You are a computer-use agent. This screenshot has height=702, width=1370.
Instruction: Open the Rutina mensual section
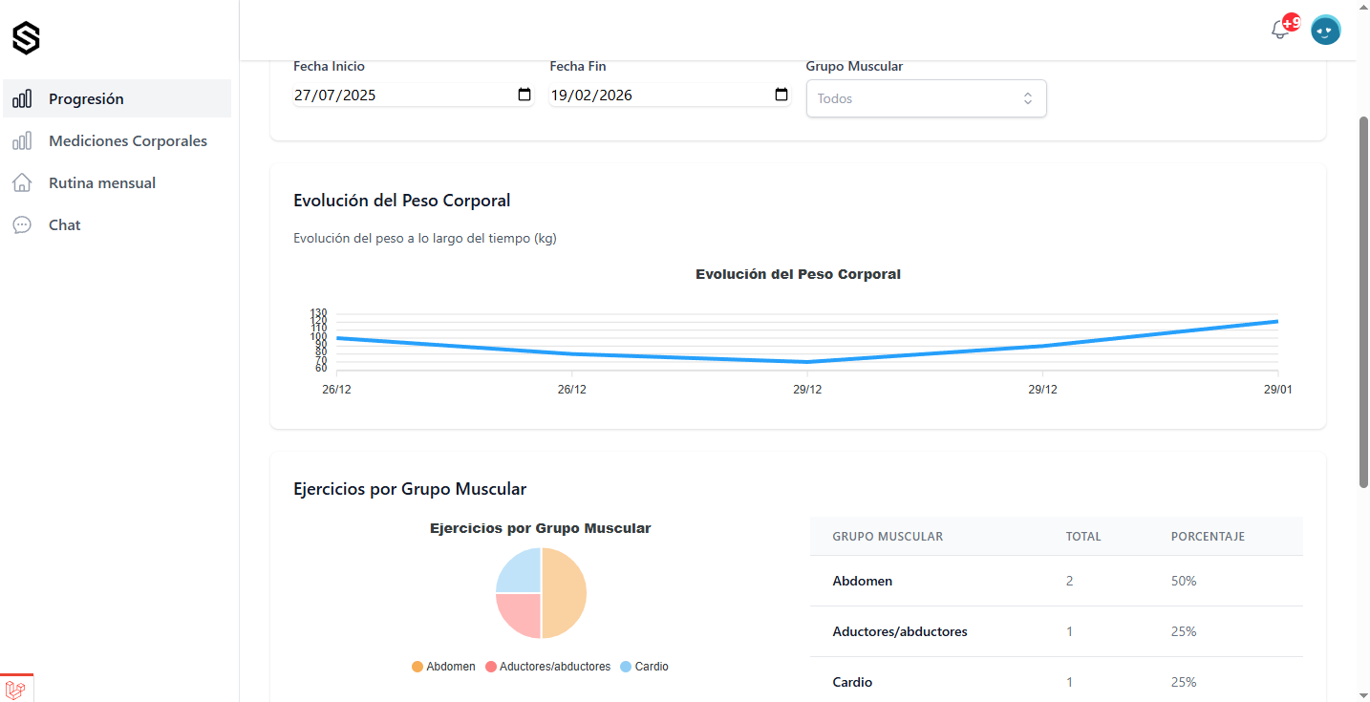(102, 183)
